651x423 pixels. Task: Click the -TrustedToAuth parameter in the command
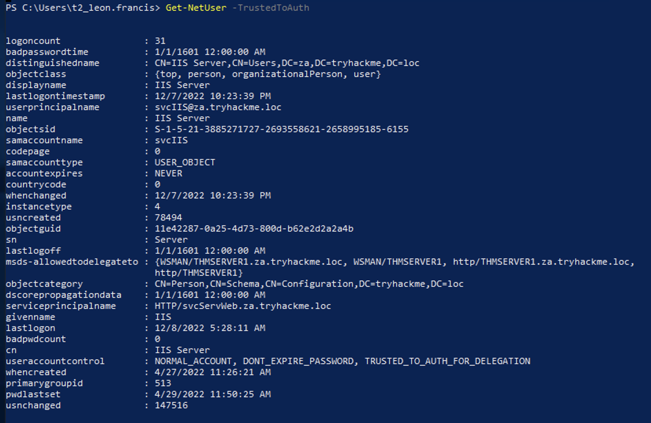tap(270, 8)
